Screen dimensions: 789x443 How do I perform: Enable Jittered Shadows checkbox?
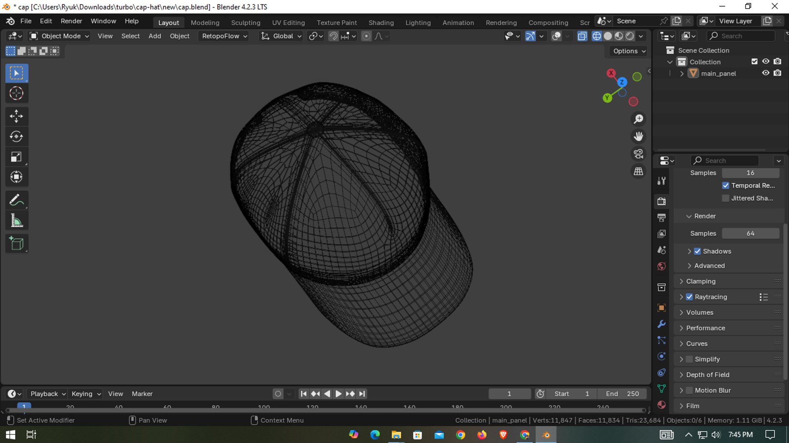tap(726, 198)
